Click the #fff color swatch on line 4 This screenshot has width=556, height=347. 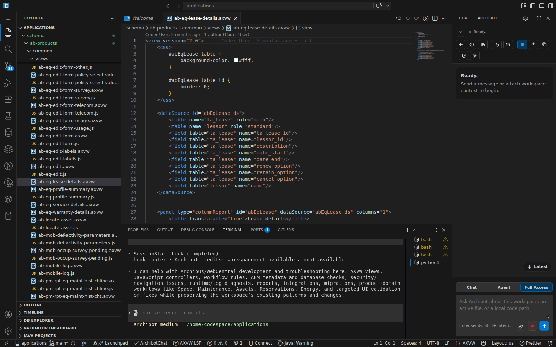click(236, 60)
